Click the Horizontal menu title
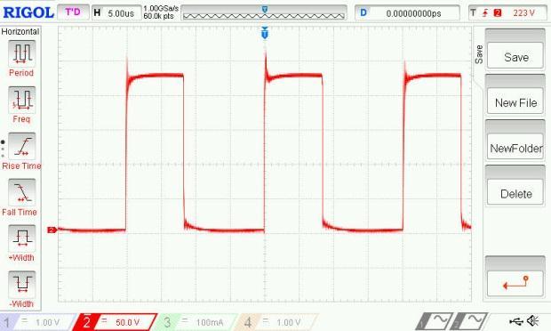 [x=20, y=31]
